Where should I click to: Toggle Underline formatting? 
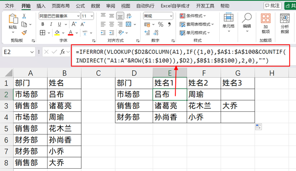point(60,24)
